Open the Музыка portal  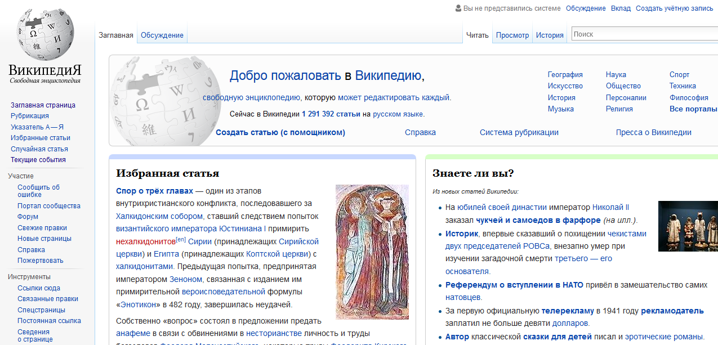pos(561,109)
